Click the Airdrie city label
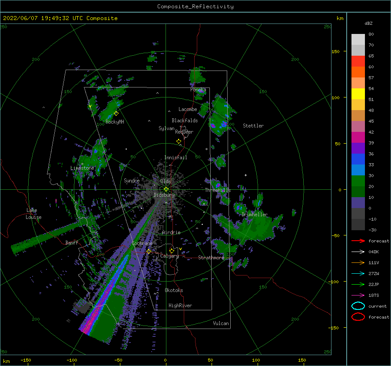391x366 pixels. coord(171,232)
